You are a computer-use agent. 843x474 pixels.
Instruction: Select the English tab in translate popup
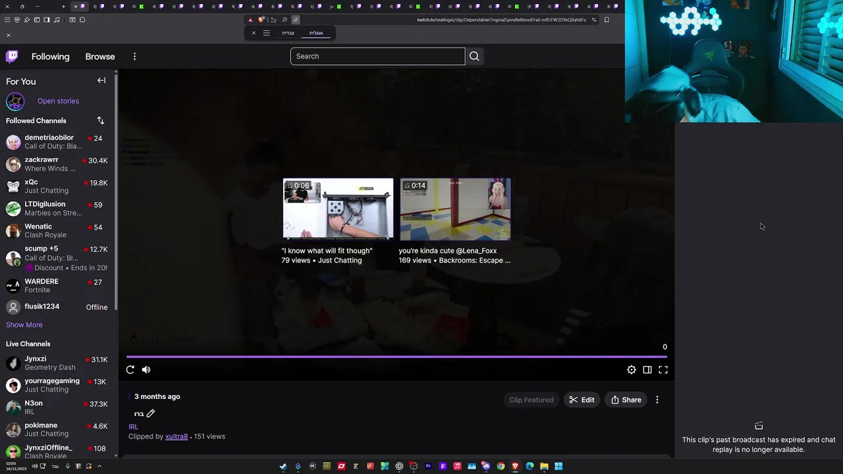pos(316,33)
